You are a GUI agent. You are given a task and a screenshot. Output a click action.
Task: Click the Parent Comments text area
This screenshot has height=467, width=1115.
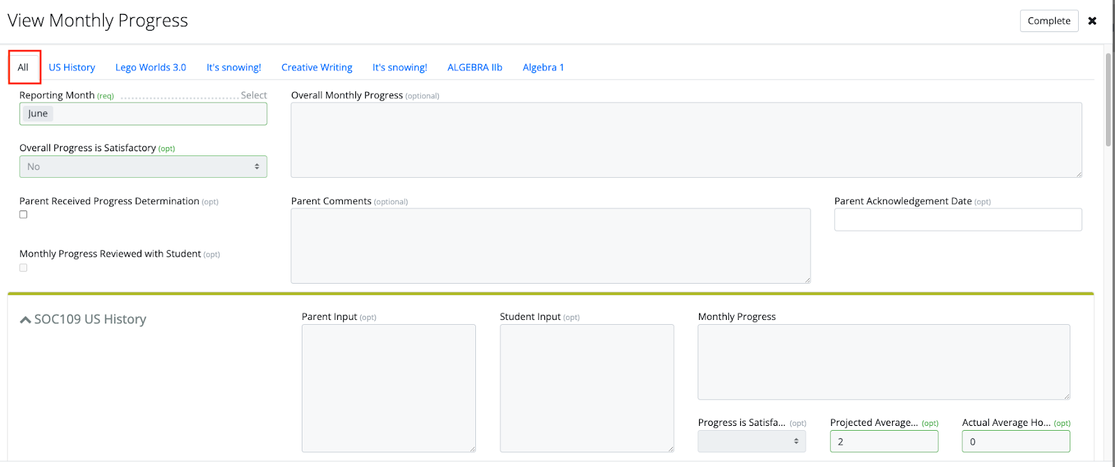[551, 246]
